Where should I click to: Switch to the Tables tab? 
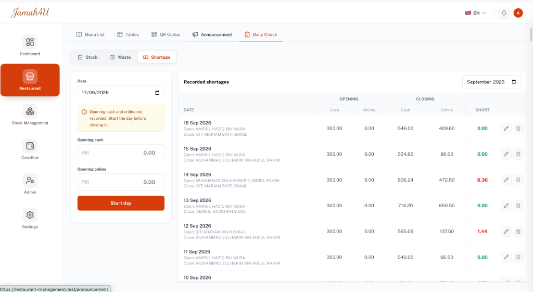(128, 34)
